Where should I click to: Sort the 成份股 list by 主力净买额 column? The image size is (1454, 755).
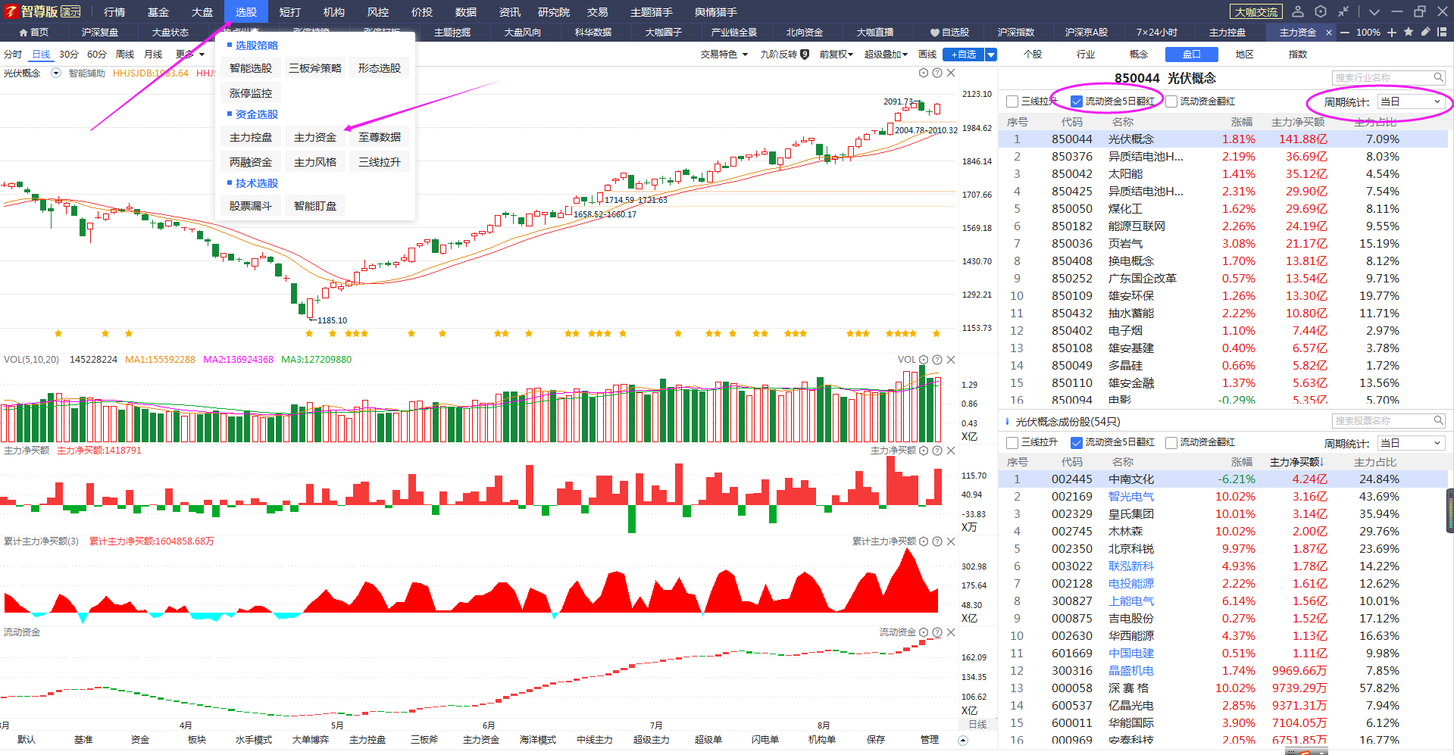(1296, 462)
